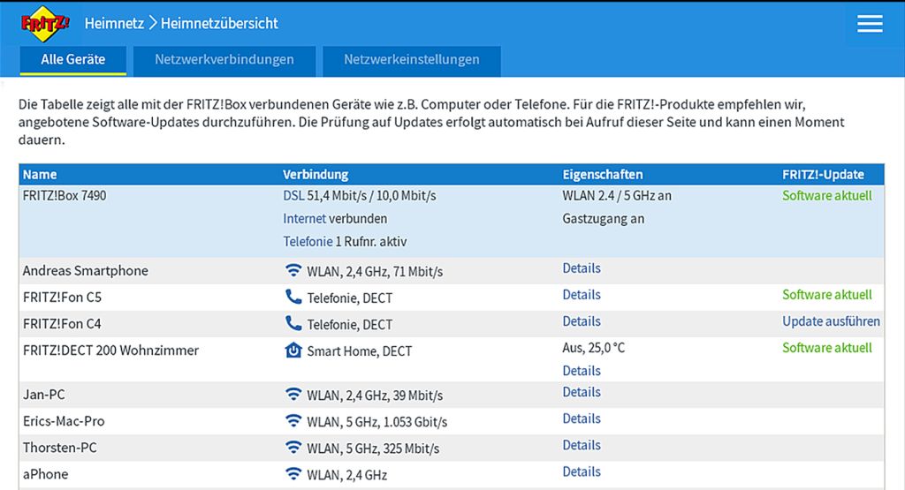Open the DSL link
Viewport: 905px width, 490px height.
point(293,195)
